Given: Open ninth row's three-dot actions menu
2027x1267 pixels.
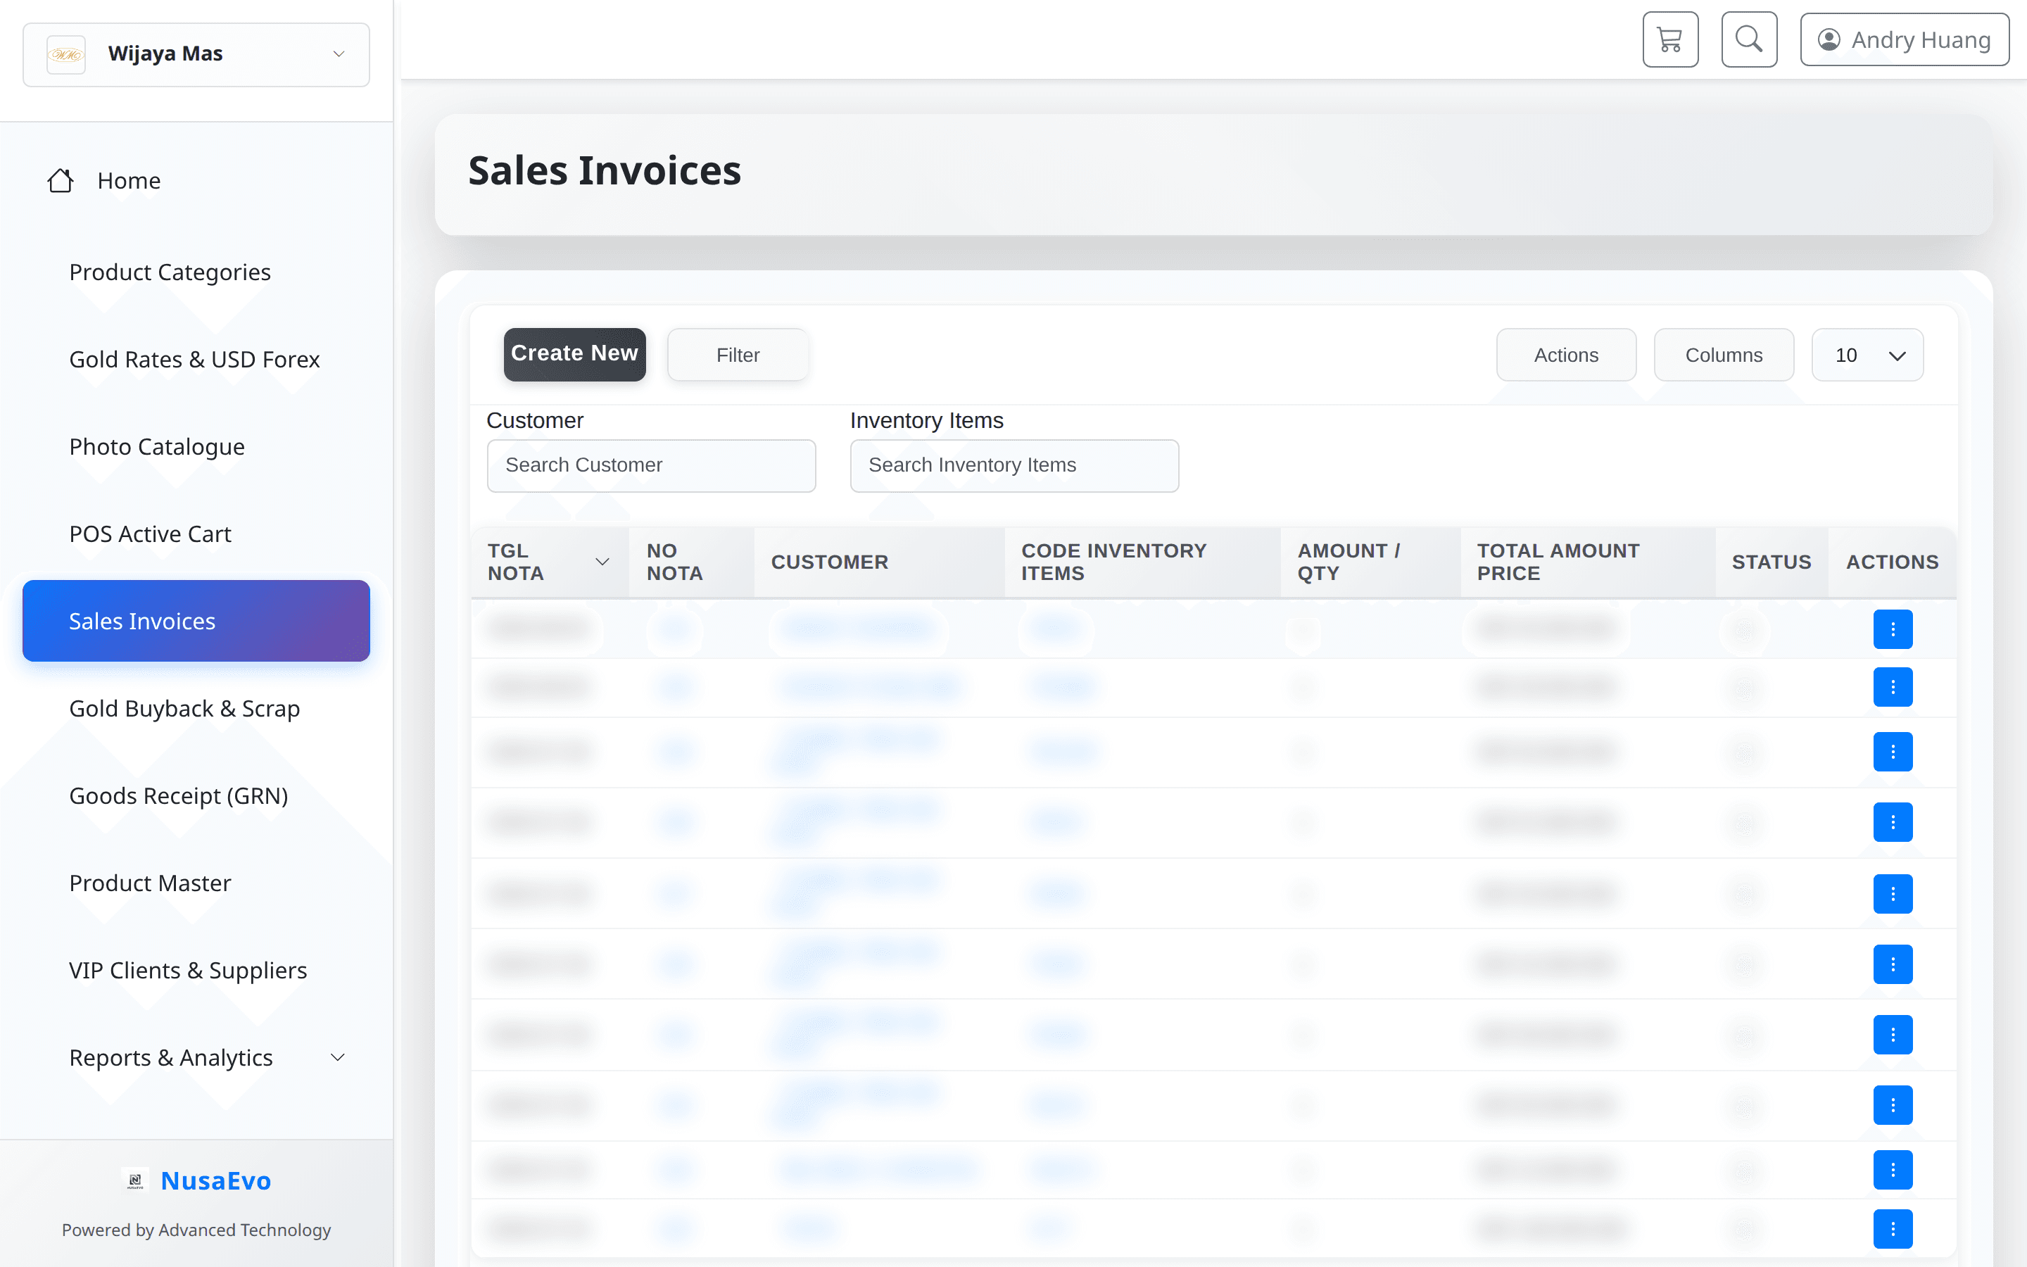Looking at the screenshot, I should [1893, 1170].
